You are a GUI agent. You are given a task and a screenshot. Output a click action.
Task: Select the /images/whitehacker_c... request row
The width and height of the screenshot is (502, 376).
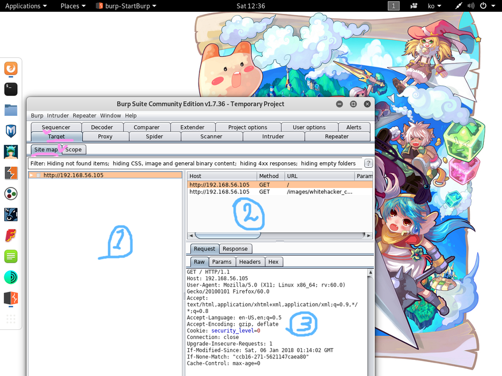click(x=280, y=192)
